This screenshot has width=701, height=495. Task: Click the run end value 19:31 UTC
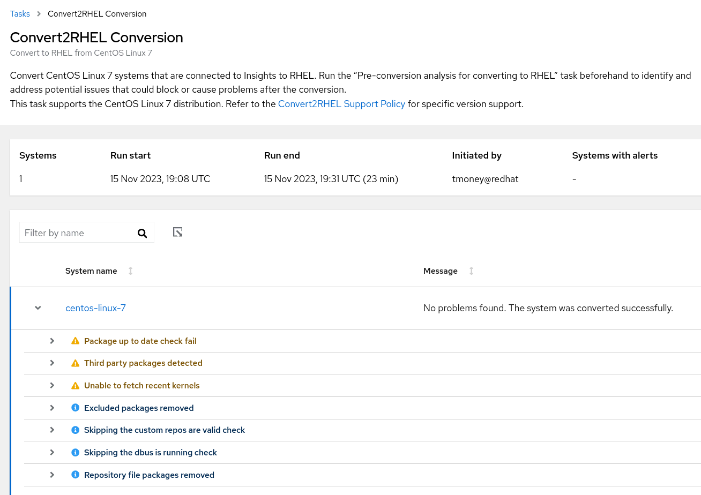[331, 179]
